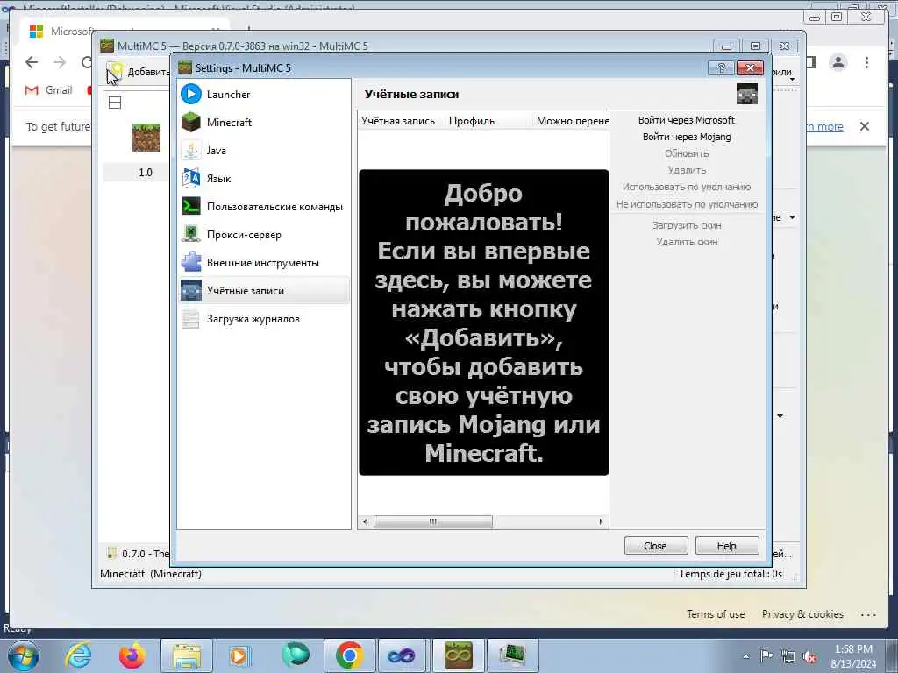
Task: Click Войти через Microsoft
Action: 687,120
